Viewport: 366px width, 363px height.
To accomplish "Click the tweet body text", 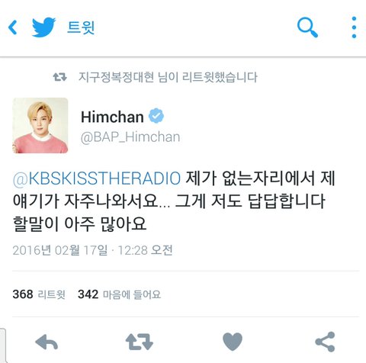I will pos(174,201).
